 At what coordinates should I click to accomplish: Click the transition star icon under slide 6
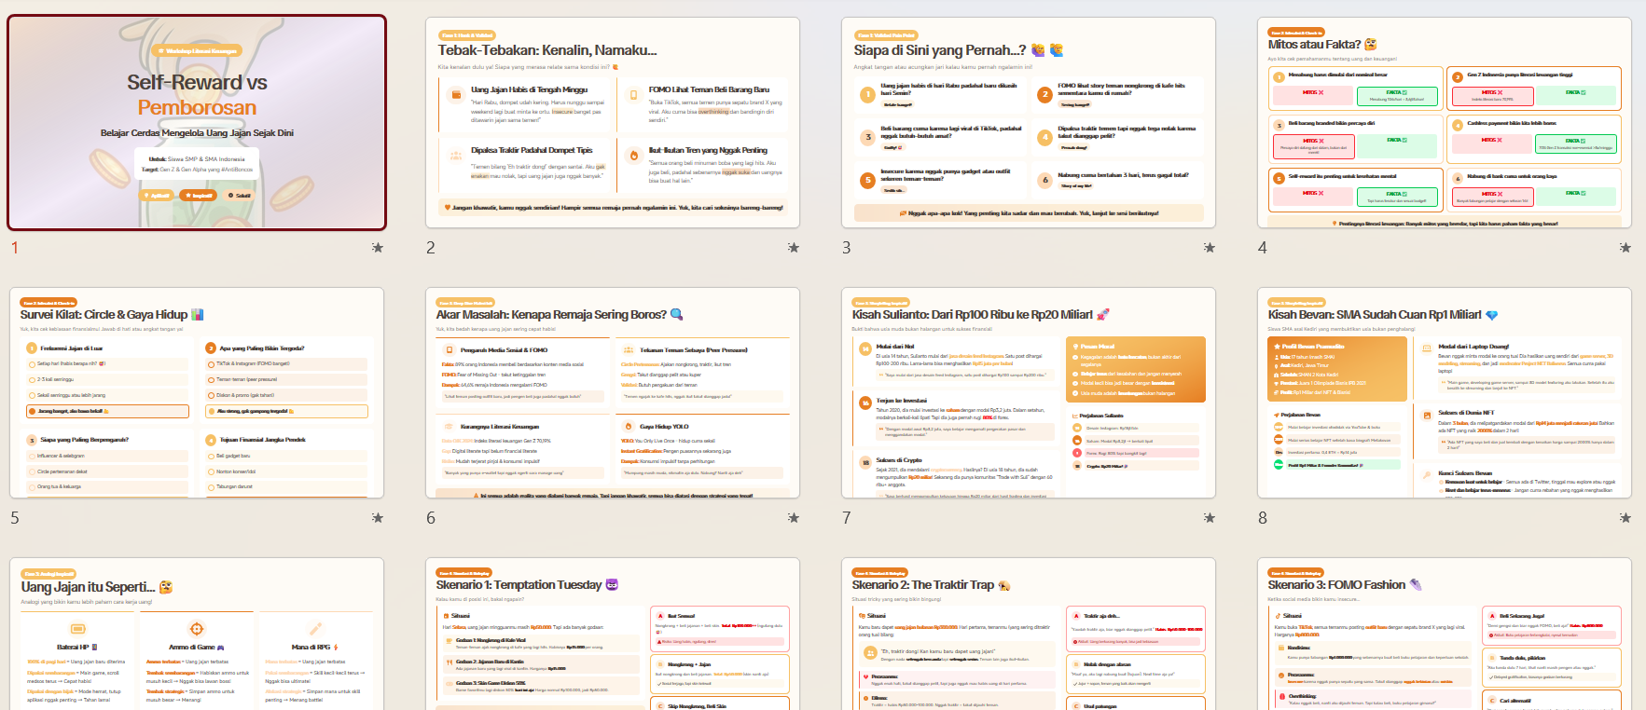pyautogui.click(x=793, y=518)
